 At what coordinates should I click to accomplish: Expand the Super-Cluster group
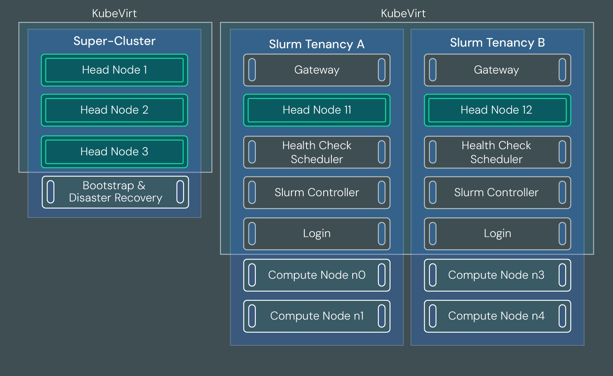[114, 41]
